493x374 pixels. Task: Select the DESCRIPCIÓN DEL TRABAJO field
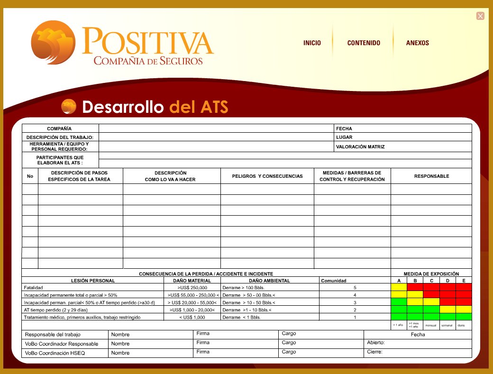click(x=213, y=137)
